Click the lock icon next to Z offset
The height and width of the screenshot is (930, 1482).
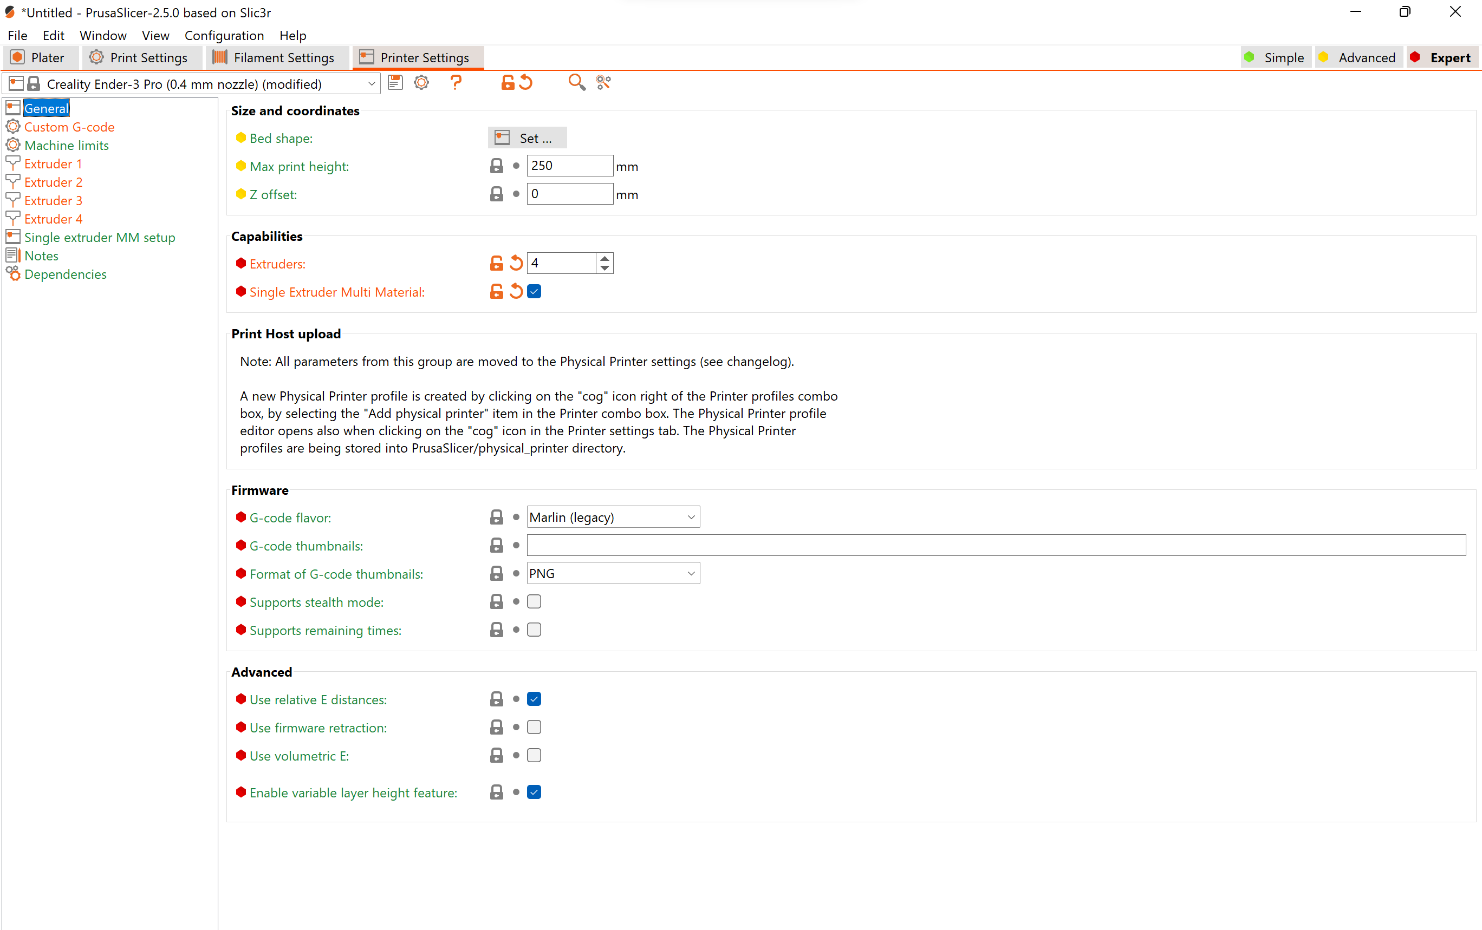click(496, 194)
